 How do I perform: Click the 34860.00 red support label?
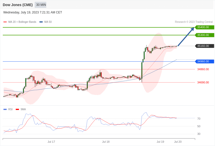coord(203,69)
